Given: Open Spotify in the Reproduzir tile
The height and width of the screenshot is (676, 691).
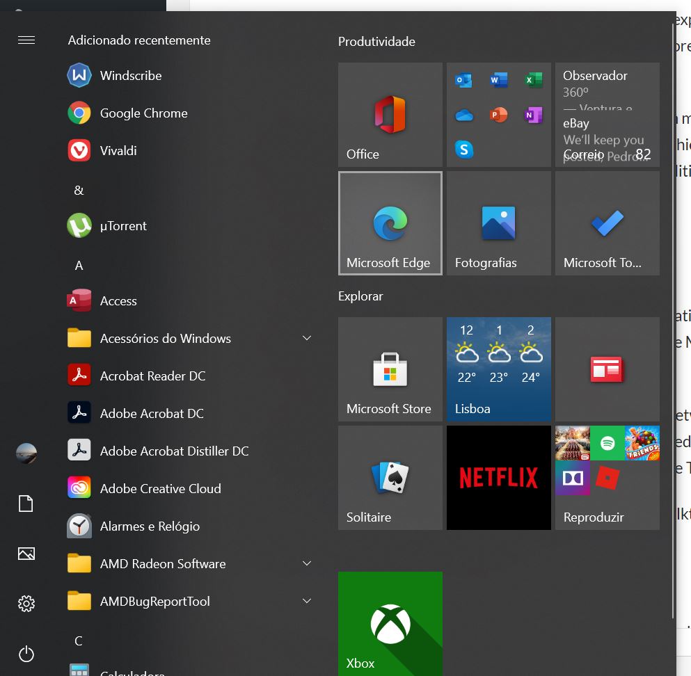Looking at the screenshot, I should pyautogui.click(x=607, y=442).
